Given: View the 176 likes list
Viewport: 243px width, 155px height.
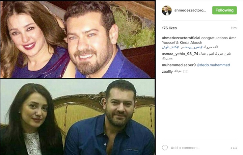Looking at the screenshot, I should tap(169, 28).
